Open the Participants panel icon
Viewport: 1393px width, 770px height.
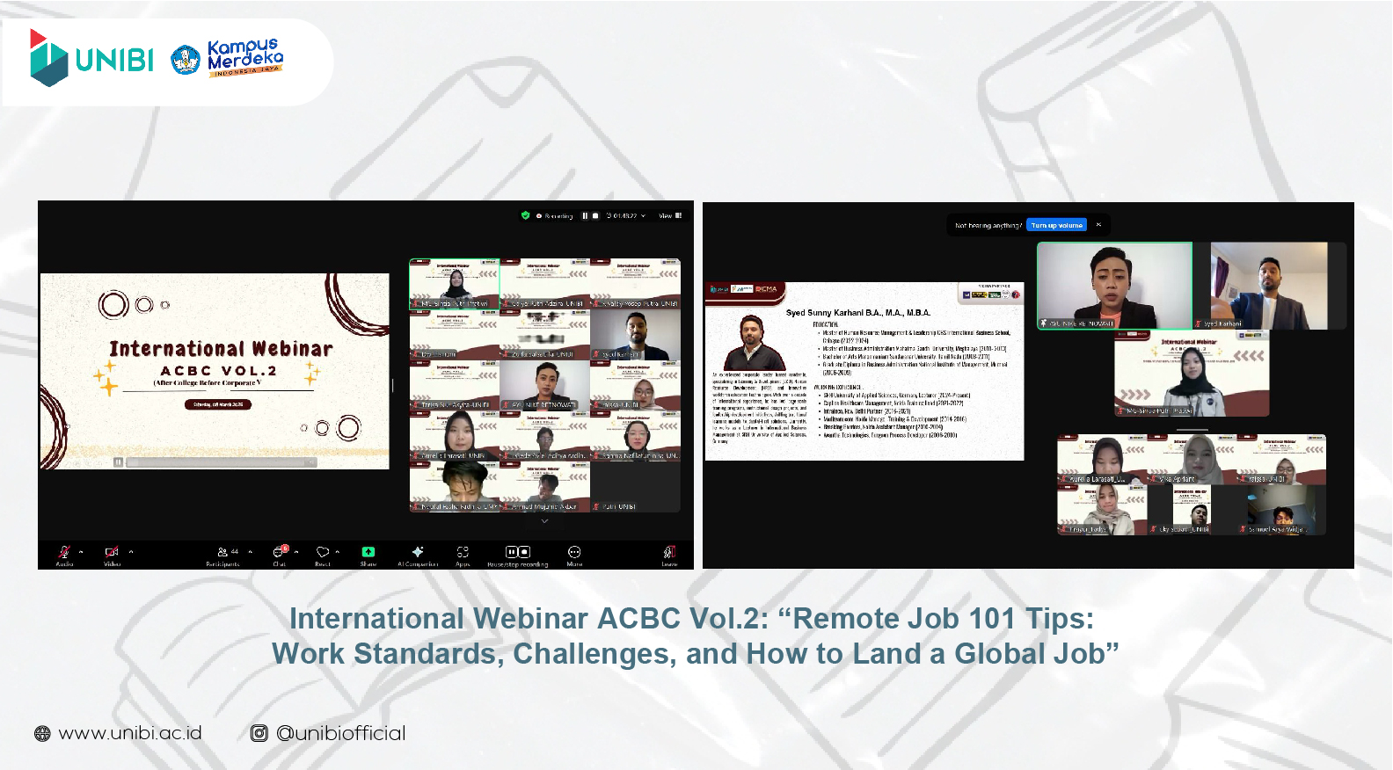tap(222, 552)
